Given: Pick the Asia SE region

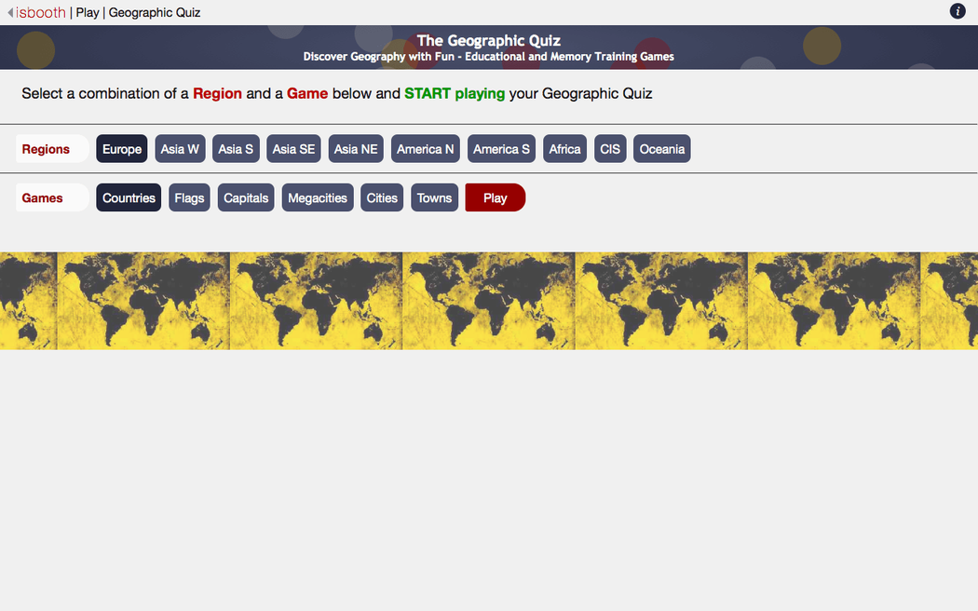Looking at the screenshot, I should tap(293, 149).
